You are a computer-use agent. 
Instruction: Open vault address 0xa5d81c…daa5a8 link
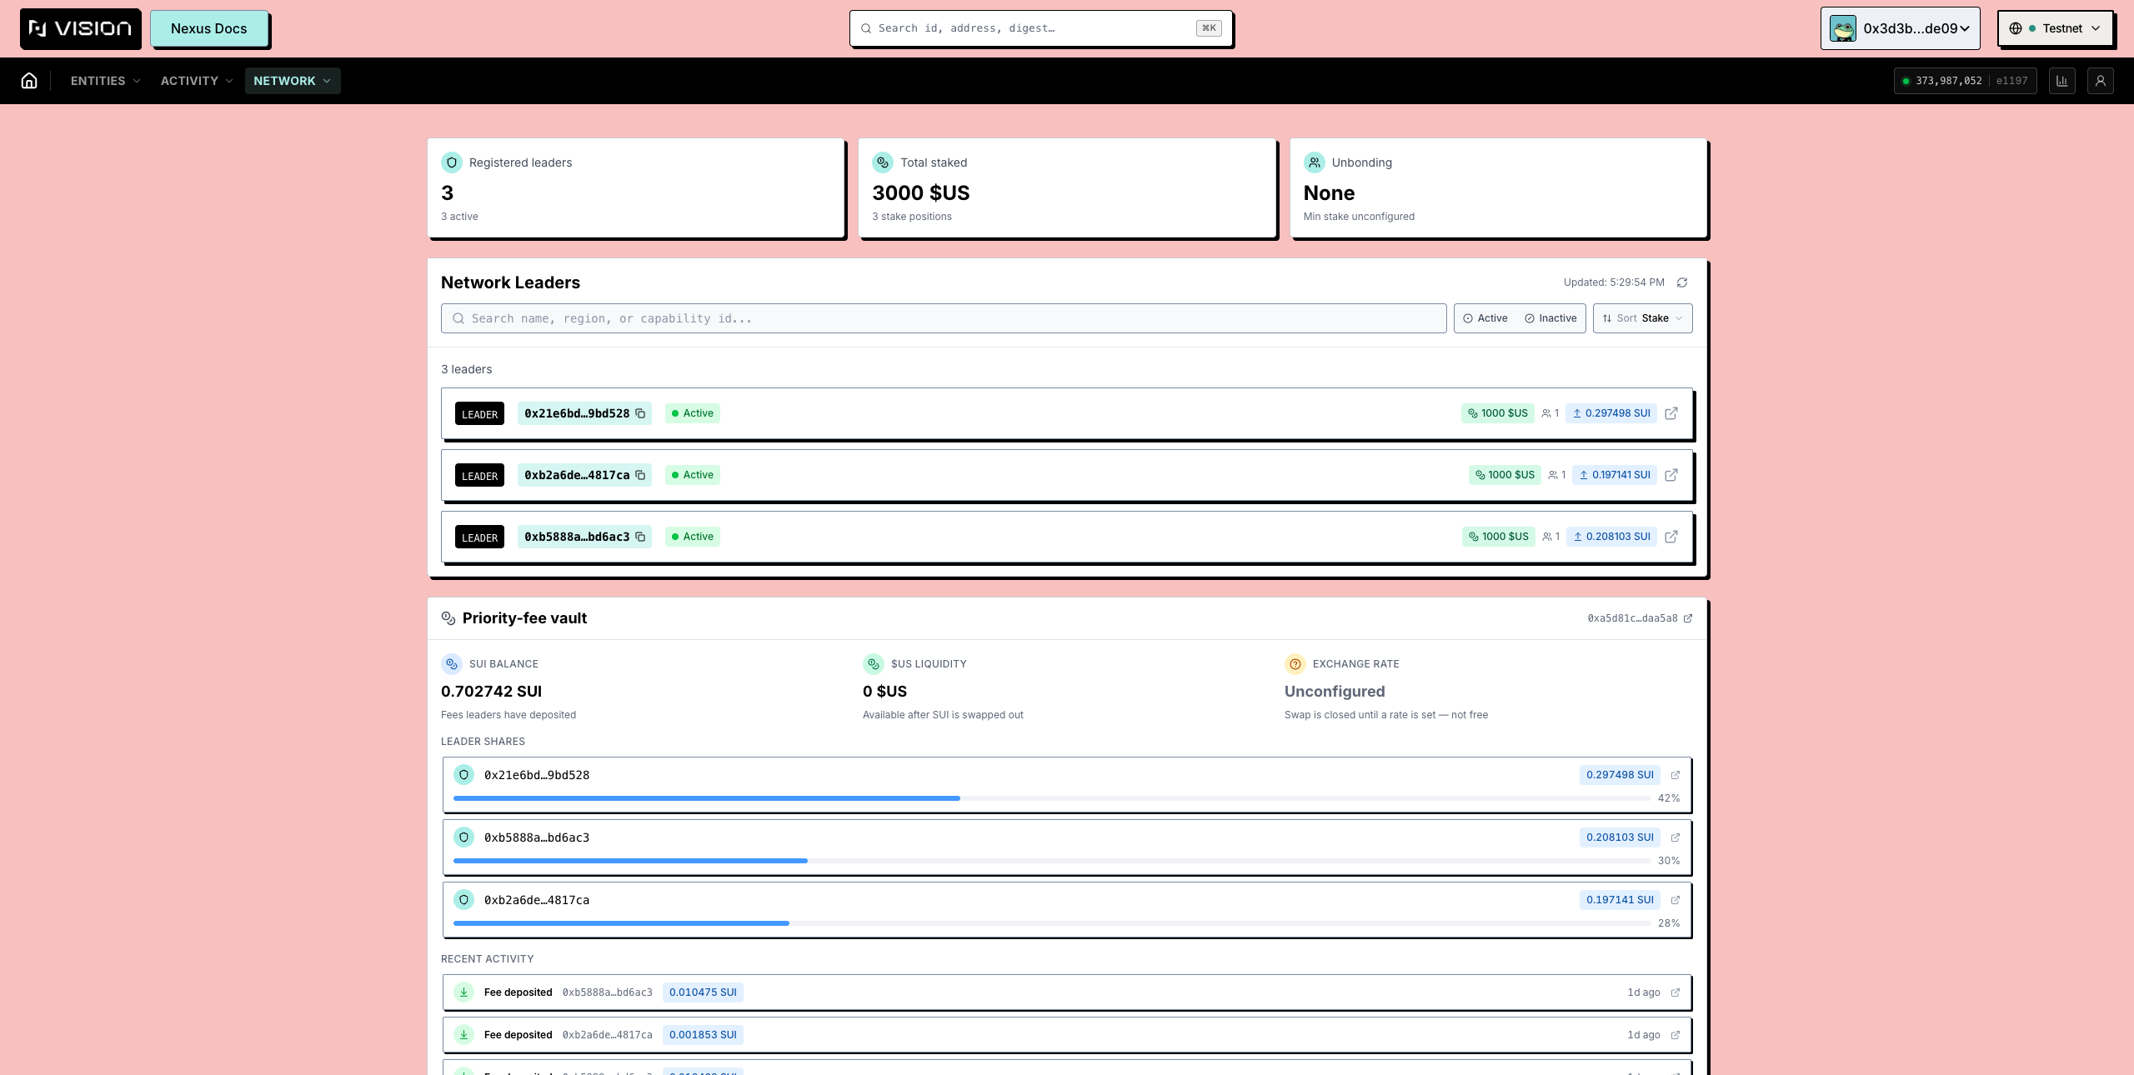coord(1639,618)
